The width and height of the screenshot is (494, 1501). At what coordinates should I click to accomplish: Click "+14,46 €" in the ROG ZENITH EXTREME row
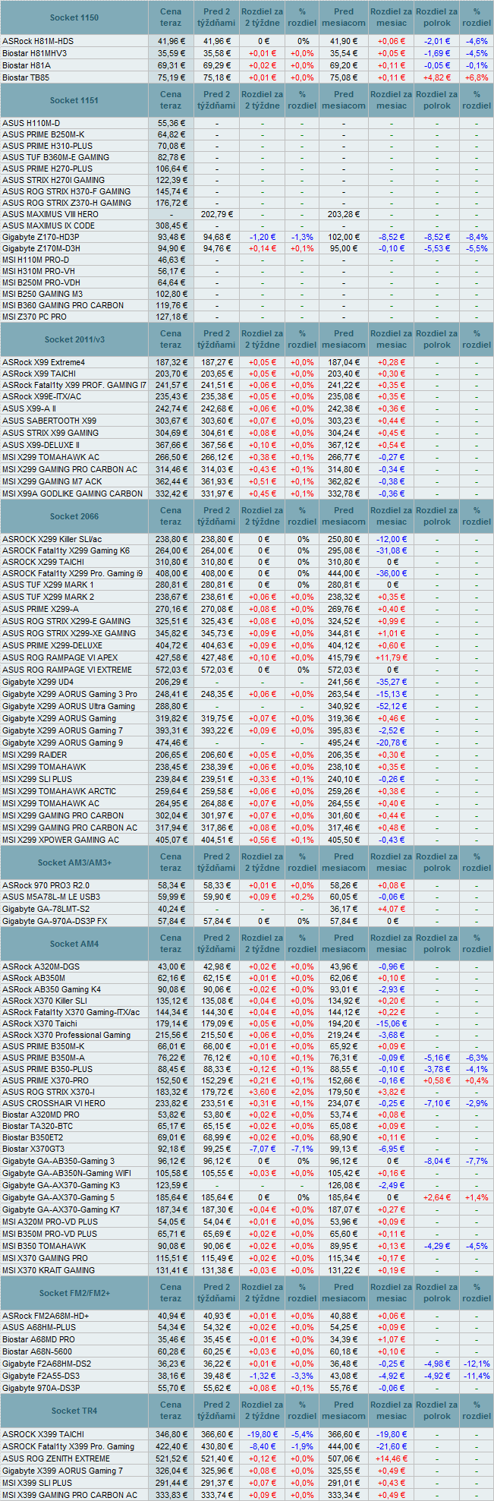click(392, 1458)
